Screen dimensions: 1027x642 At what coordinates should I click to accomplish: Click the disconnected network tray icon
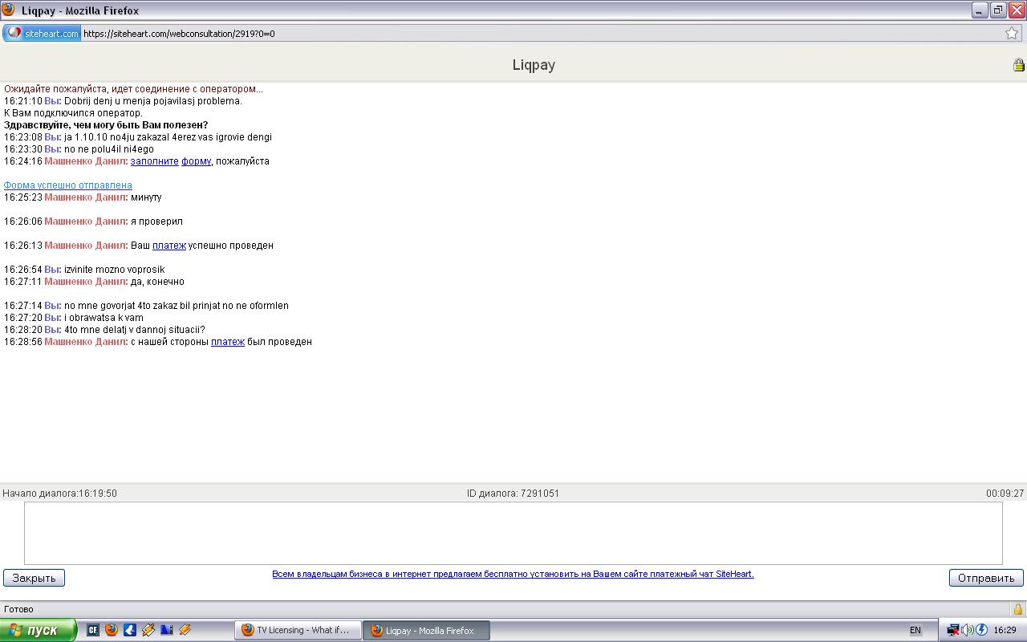click(953, 630)
